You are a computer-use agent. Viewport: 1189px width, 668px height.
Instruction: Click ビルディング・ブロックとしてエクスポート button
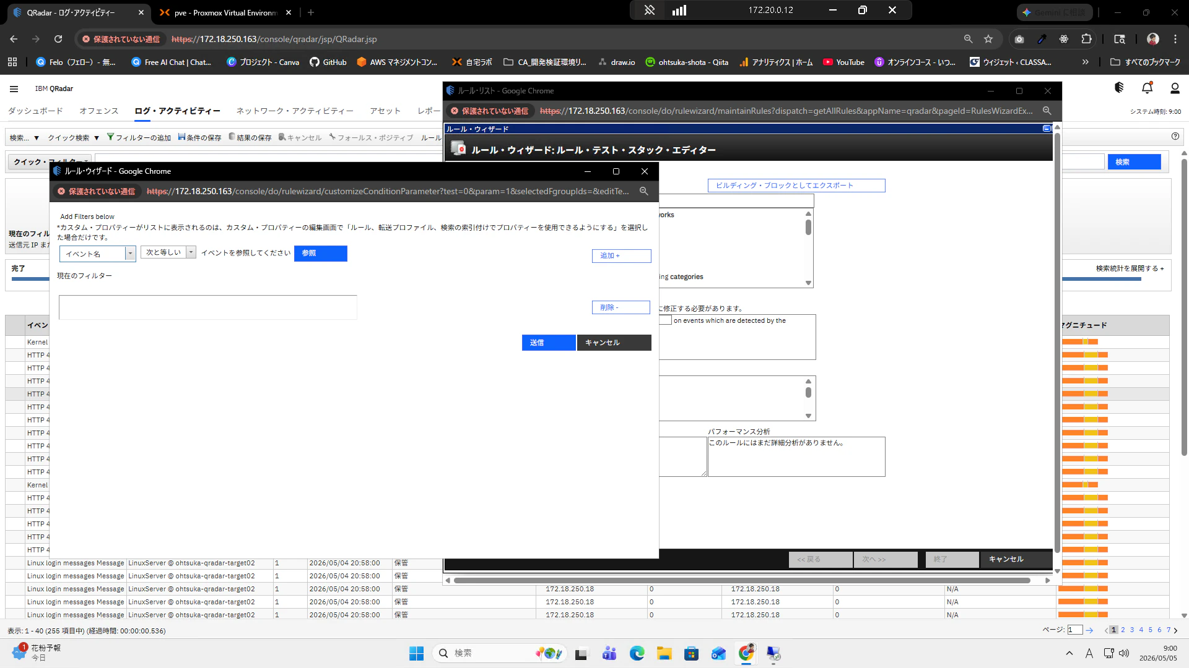[796, 186]
